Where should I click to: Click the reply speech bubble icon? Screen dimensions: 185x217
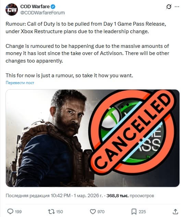10,212
